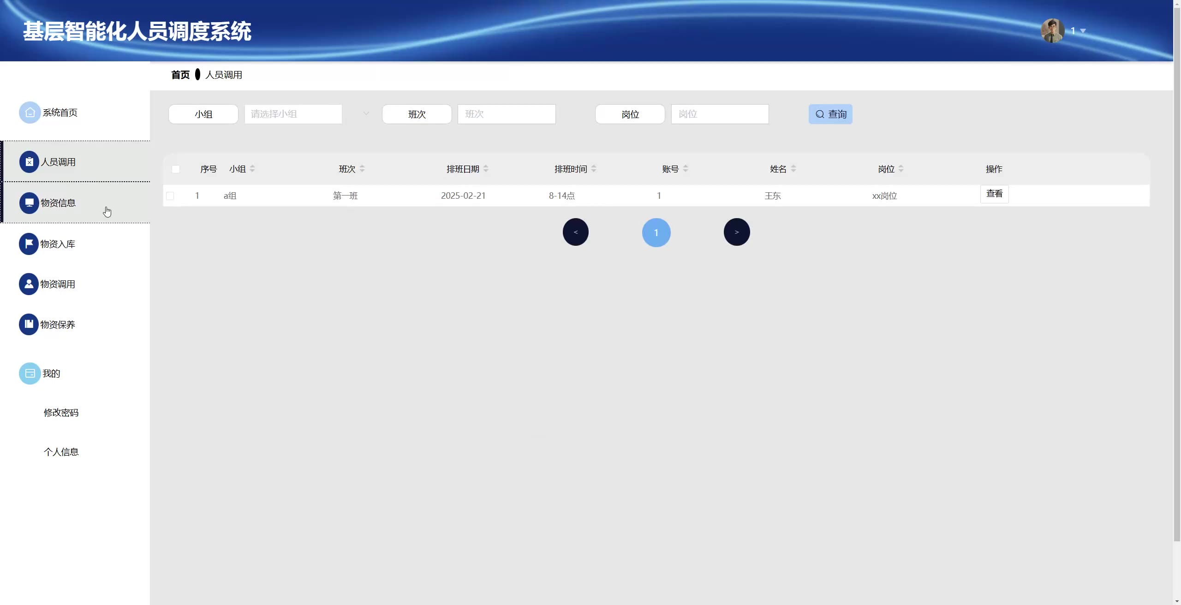Expand the user menu arrow next to 1
This screenshot has height=605, width=1181.
(x=1083, y=31)
